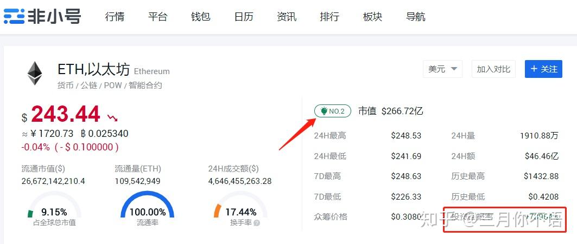Click the 100.00% circulation rate gauge
The width and height of the screenshot is (577, 244).
pos(147,206)
